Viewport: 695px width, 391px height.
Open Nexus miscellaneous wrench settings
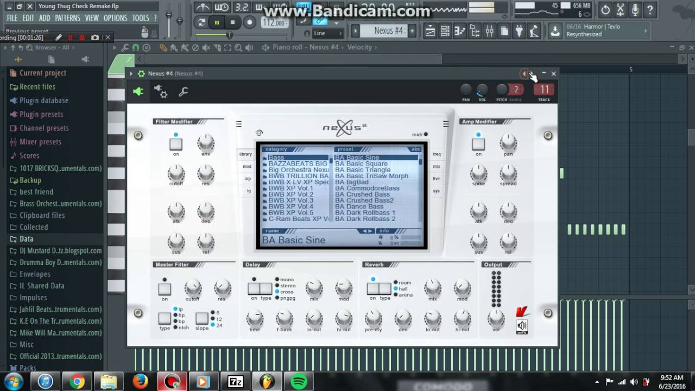click(x=184, y=92)
